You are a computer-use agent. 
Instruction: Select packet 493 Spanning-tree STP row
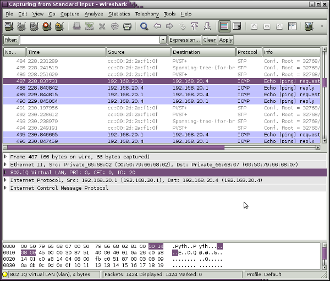pos(162,121)
